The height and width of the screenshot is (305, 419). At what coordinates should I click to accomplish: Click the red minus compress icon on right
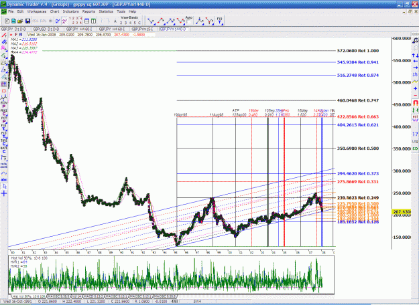click(415, 95)
